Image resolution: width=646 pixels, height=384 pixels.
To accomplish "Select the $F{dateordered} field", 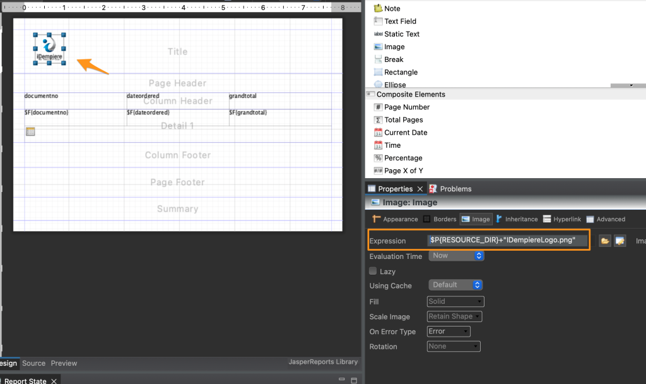I will point(148,112).
